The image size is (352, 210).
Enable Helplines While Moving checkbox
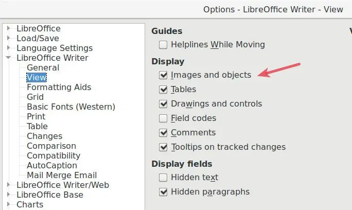[x=164, y=45]
